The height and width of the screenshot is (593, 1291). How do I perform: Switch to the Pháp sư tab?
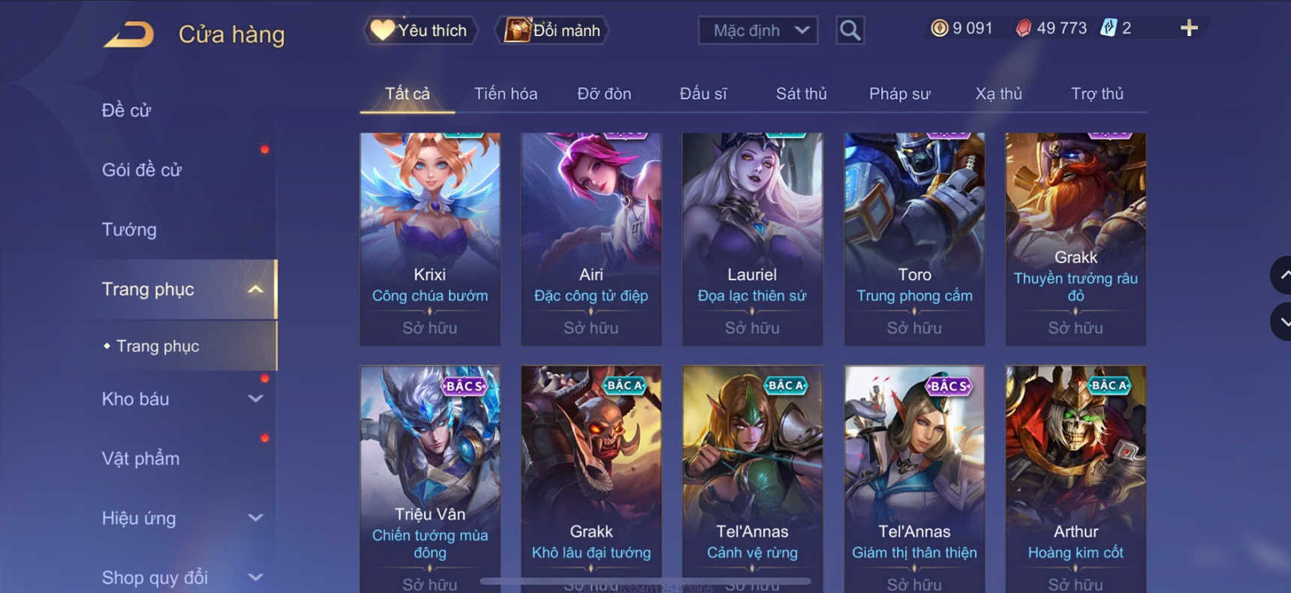click(x=899, y=94)
